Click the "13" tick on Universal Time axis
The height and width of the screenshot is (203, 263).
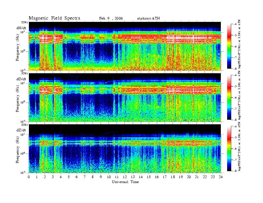coord(133,177)
